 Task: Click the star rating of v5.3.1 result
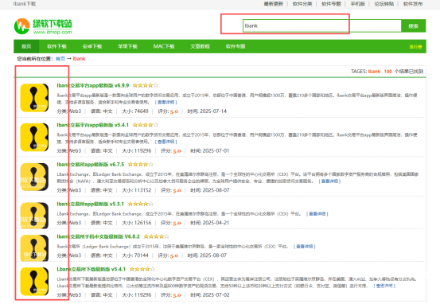pyautogui.click(x=141, y=204)
